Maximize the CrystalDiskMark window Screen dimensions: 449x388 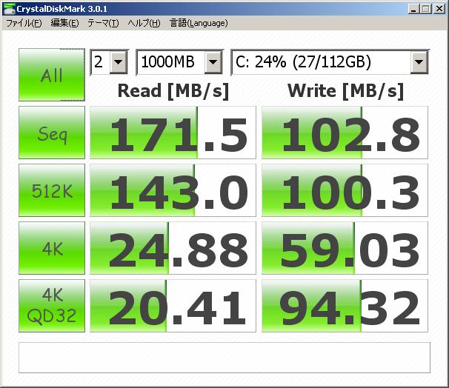(x=425, y=9)
